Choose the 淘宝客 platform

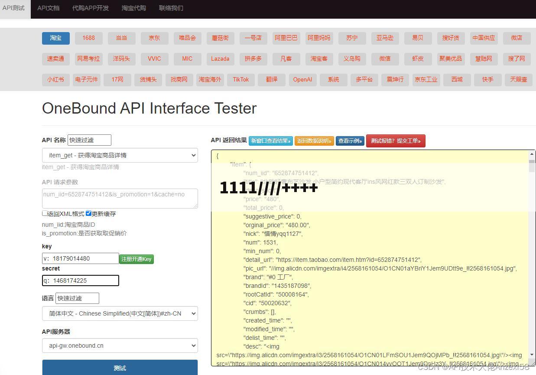coord(319,59)
